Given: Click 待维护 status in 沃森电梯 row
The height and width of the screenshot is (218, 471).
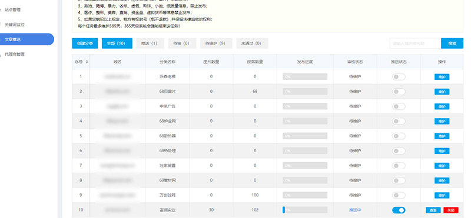Looking at the screenshot, I should click(355, 77).
